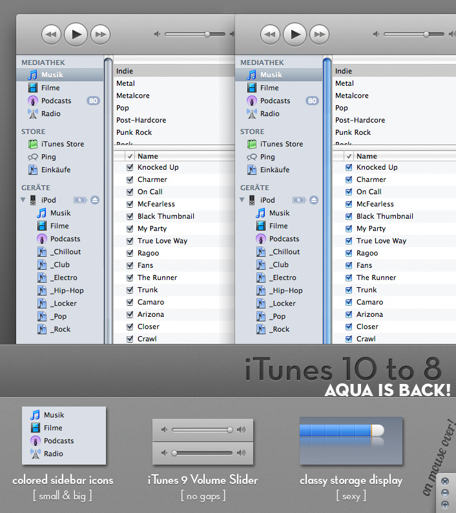Play music in the left iTunes window

coord(76,34)
